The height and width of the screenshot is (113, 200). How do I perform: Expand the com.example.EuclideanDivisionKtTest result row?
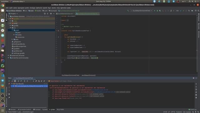14,86
